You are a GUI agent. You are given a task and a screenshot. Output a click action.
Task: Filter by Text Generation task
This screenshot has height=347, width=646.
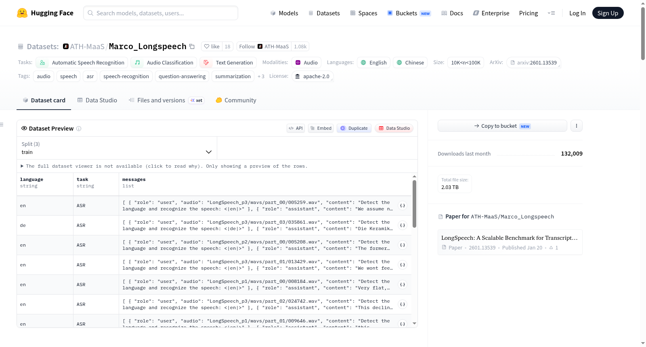[228, 62]
